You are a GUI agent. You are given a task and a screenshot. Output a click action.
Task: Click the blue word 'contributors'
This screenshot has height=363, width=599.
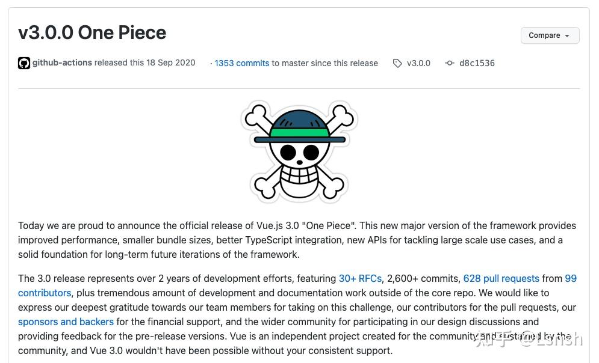point(45,293)
